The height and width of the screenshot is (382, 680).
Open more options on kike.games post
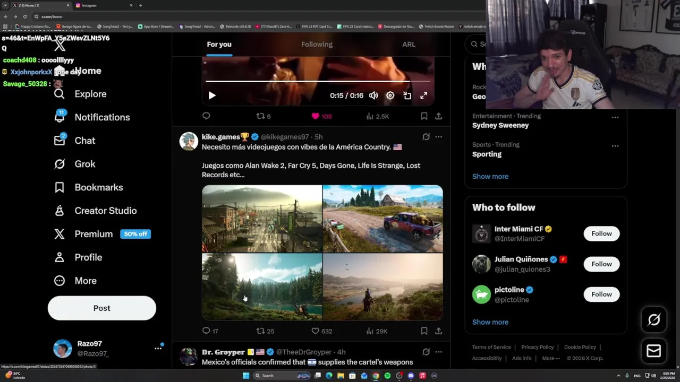click(438, 137)
